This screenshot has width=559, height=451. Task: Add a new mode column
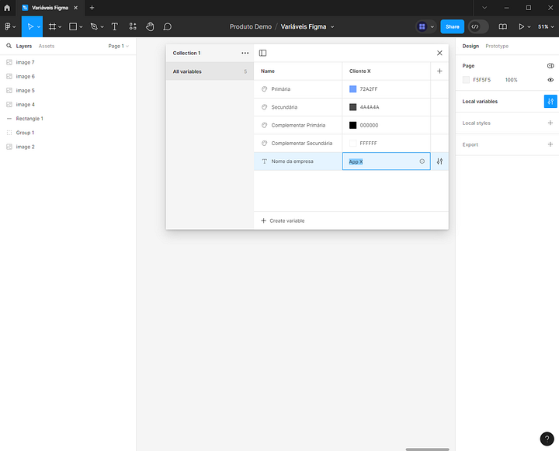tap(439, 71)
